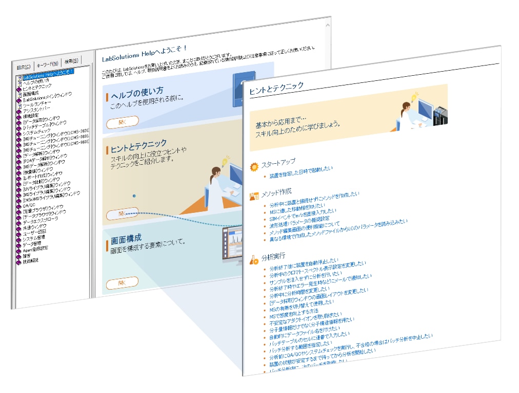
Task: Select [MSライブラリ編集]ウィンドウ in contents tree
Action: pyautogui.click(x=47, y=192)
